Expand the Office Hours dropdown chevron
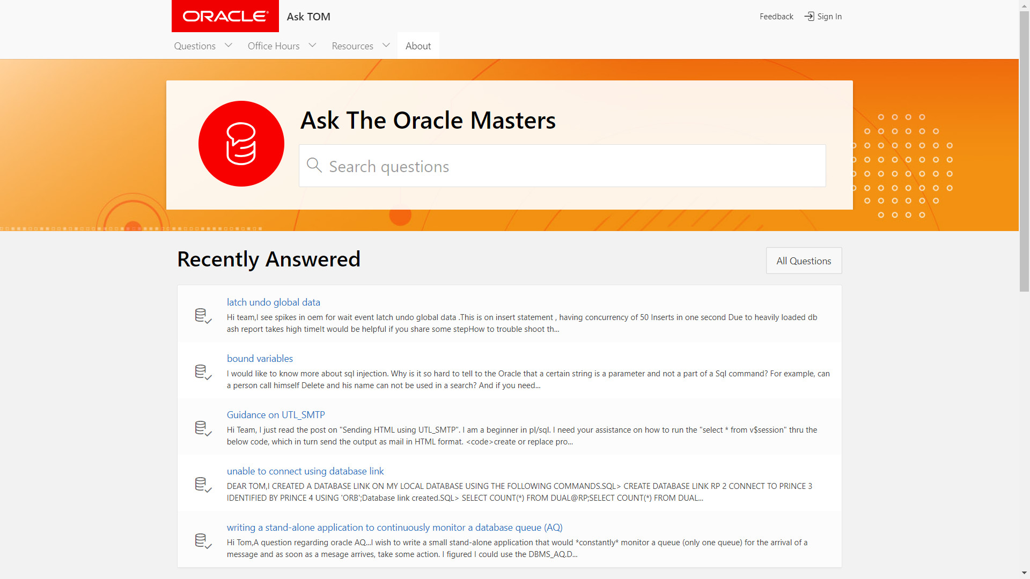The image size is (1030, 579). [313, 46]
